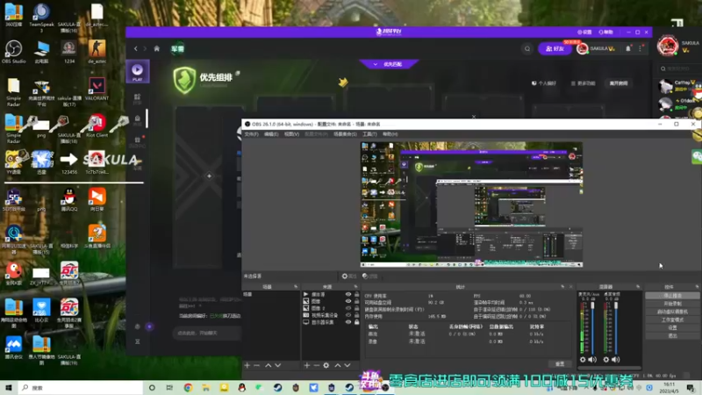Viewport: 702px width, 395px height.
Task: Open the source Properties button above the docks
Action: point(349,276)
